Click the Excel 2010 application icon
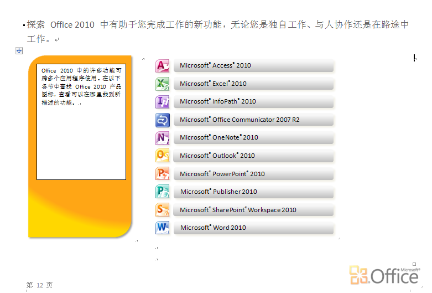 163,84
